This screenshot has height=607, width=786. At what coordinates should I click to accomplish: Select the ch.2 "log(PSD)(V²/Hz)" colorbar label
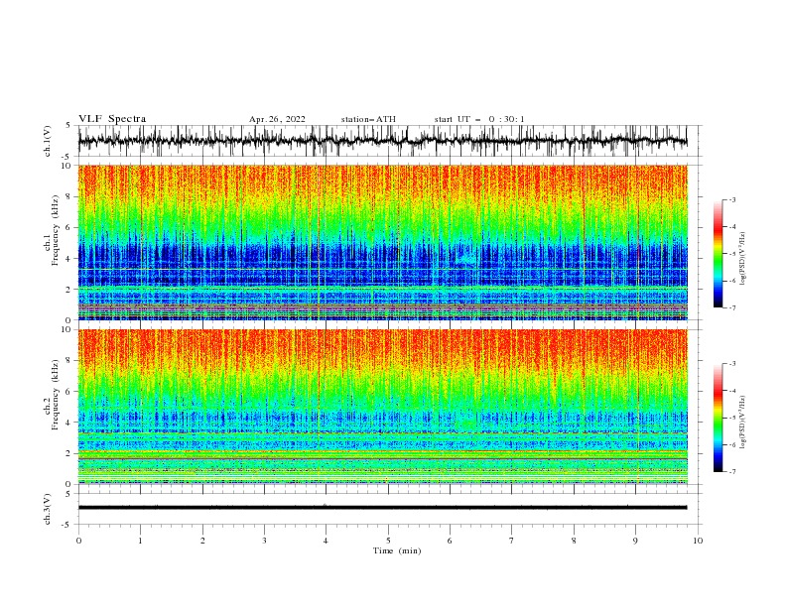tap(743, 422)
